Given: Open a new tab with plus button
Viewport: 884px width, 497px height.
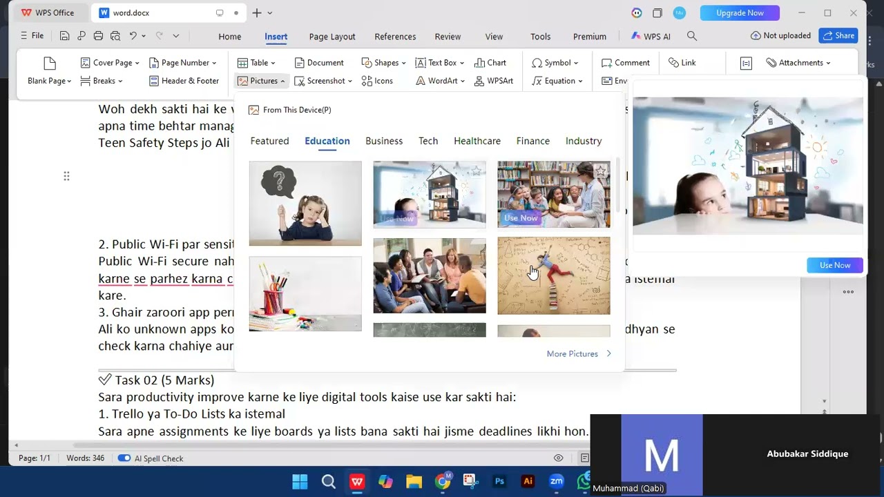Looking at the screenshot, I should click(257, 13).
